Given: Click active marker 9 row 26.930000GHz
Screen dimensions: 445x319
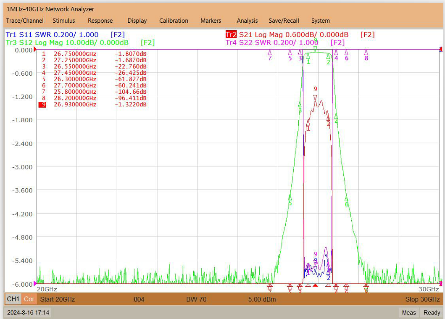Looking at the screenshot, I should [x=93, y=104].
